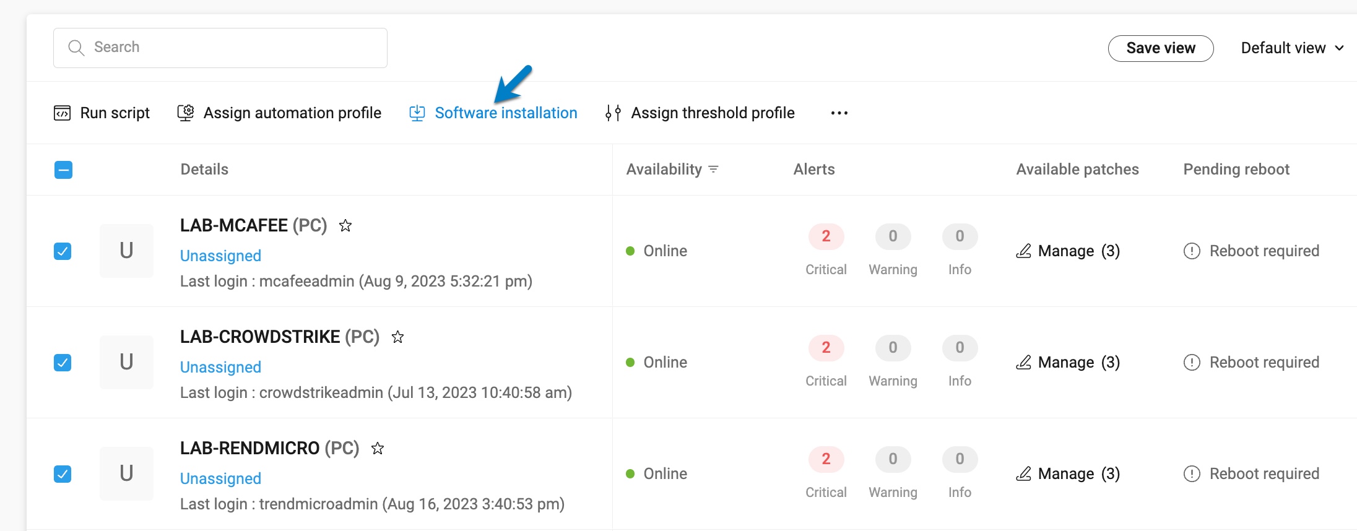Open Run script action
This screenshot has width=1357, height=531.
(x=102, y=113)
